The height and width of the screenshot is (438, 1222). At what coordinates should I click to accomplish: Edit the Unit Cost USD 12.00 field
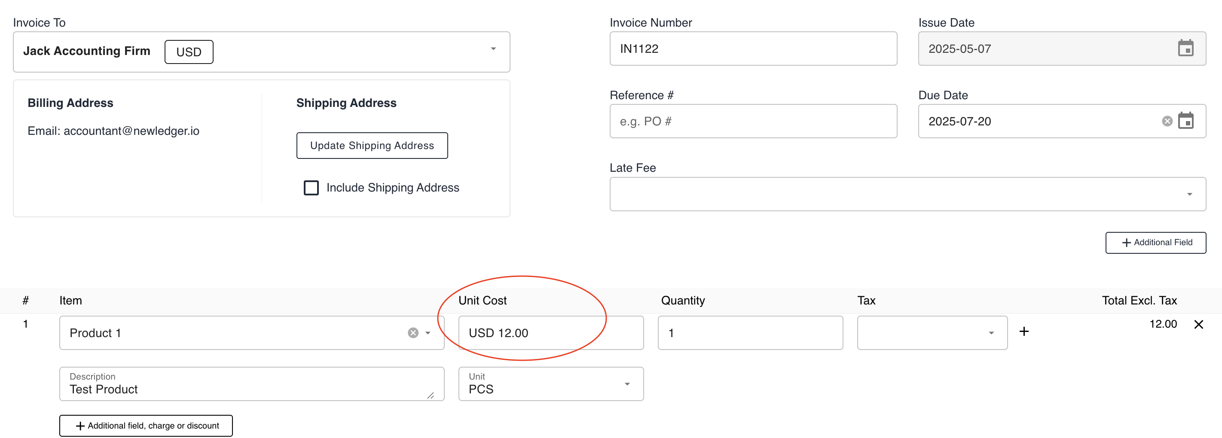click(x=551, y=333)
